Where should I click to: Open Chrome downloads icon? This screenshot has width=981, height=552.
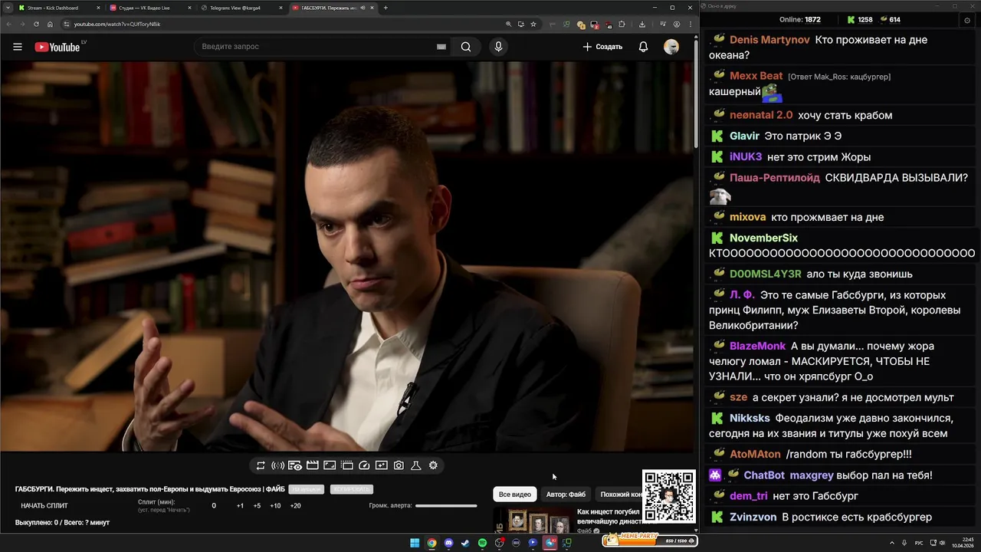tap(643, 24)
